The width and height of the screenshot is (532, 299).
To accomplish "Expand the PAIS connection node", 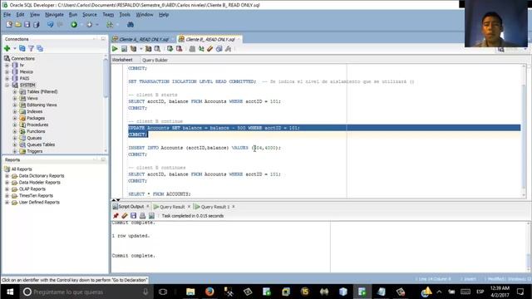I will (7, 78).
